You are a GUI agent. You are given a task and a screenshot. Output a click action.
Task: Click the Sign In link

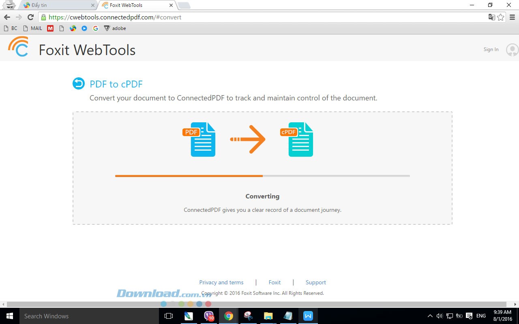pyautogui.click(x=491, y=49)
